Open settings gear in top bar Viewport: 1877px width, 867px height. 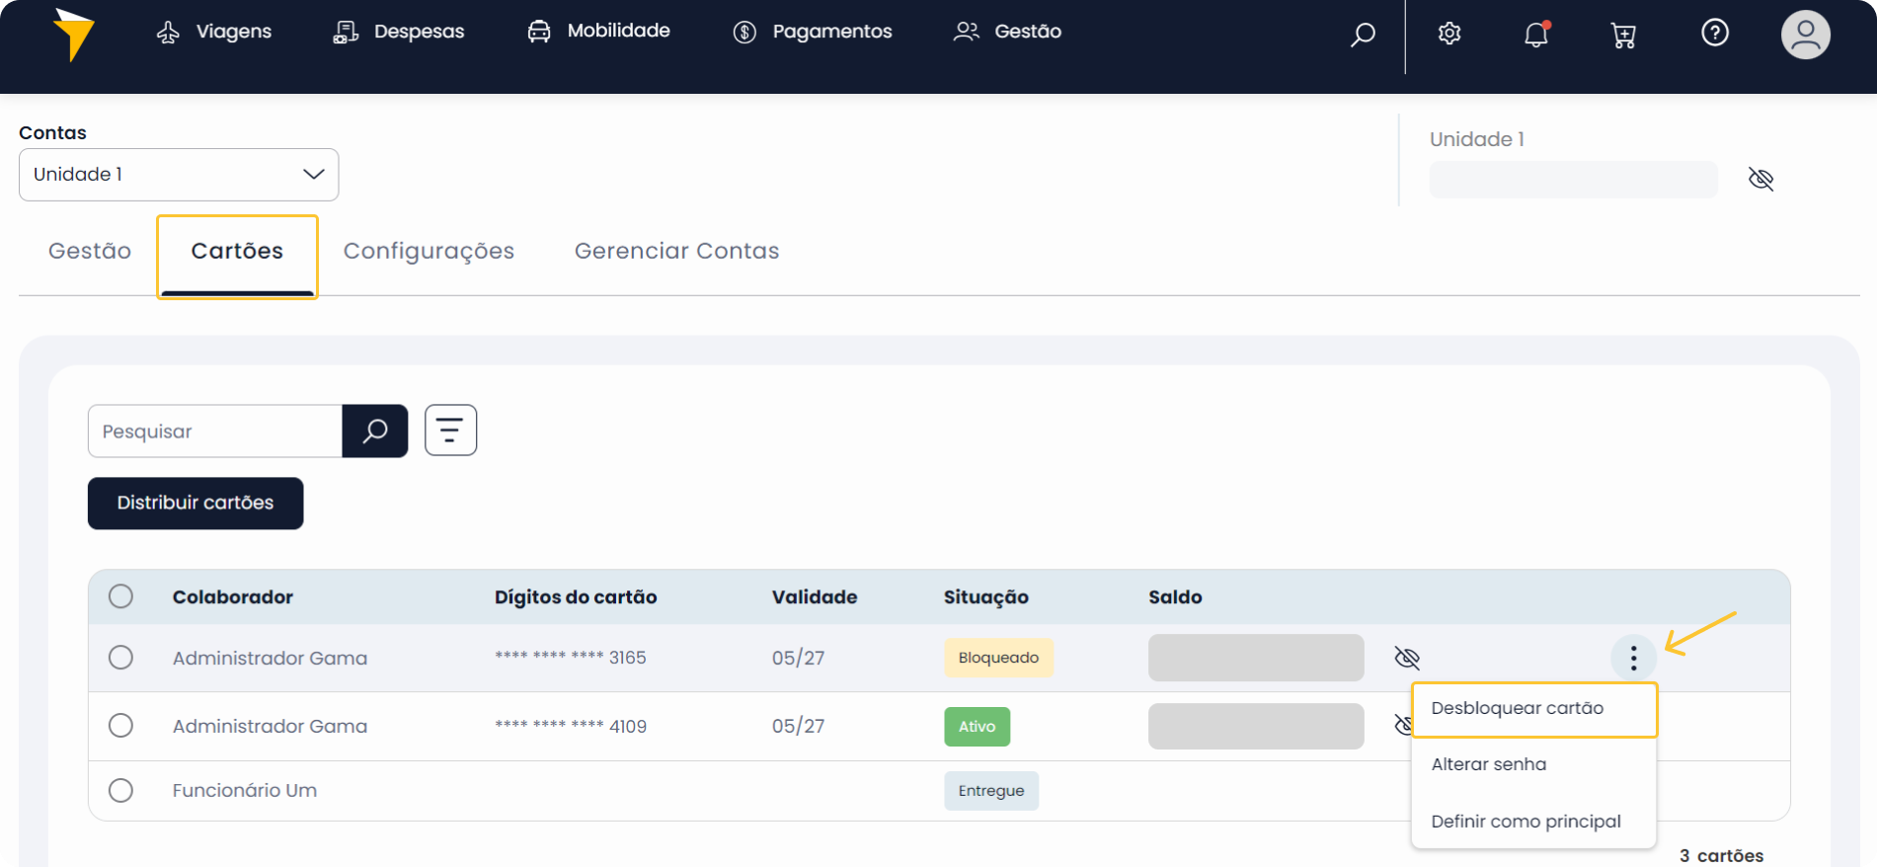click(x=1448, y=34)
